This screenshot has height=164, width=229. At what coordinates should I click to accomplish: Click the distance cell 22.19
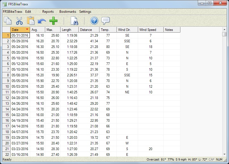89,64
